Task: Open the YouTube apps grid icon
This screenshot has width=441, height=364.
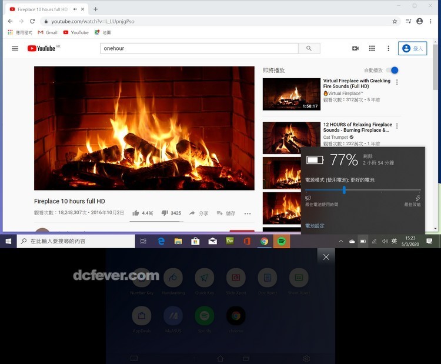Action: pos(372,48)
